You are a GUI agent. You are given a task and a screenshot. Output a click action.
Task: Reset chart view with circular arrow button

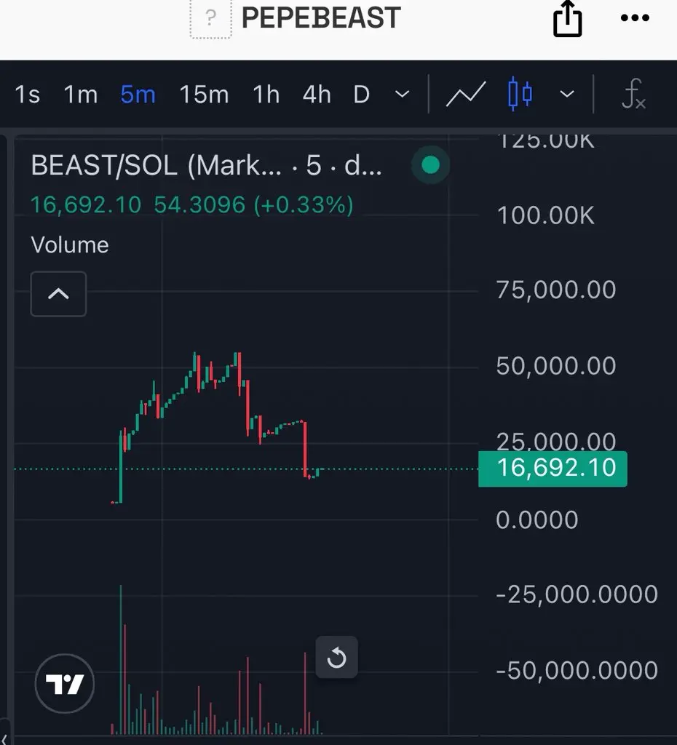click(x=336, y=658)
